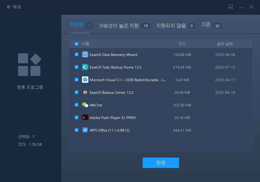Click the WeChat application icon
Image resolution: width=260 pixels, height=182 pixels.
85,105
